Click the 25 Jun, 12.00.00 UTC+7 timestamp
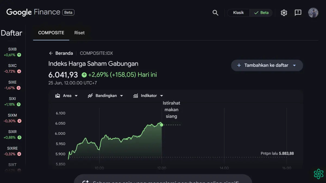This screenshot has width=326, height=183. 73,83
